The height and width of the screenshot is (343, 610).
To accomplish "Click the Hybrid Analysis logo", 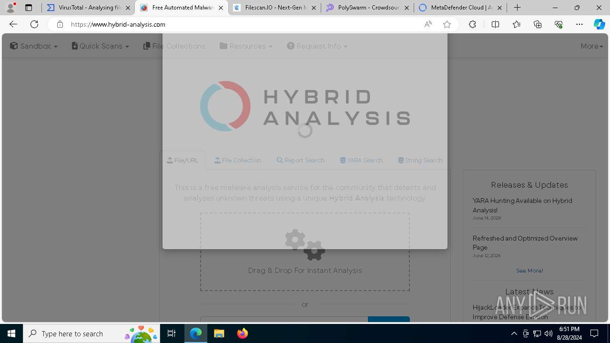I will click(x=305, y=106).
